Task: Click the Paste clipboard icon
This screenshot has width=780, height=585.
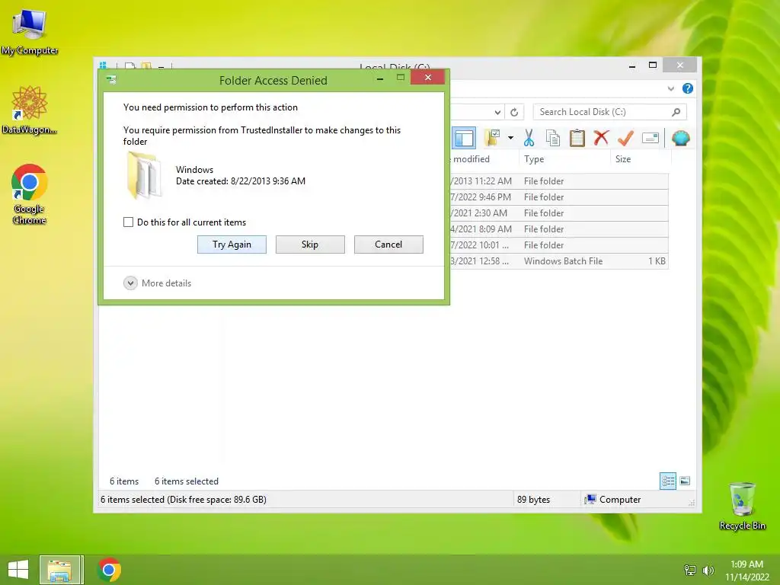Action: click(577, 138)
